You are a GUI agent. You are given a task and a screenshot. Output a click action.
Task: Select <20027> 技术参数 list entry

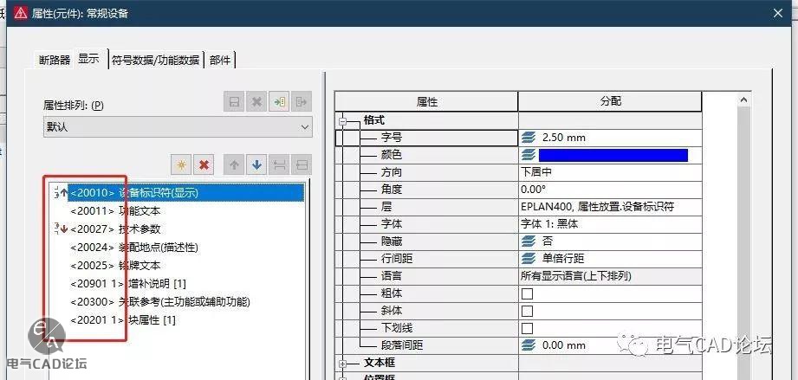click(115, 229)
